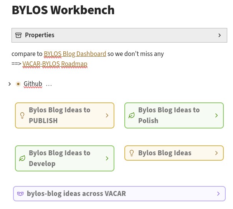
Task: Click the ellipsis after Github
Action: pyautogui.click(x=49, y=84)
